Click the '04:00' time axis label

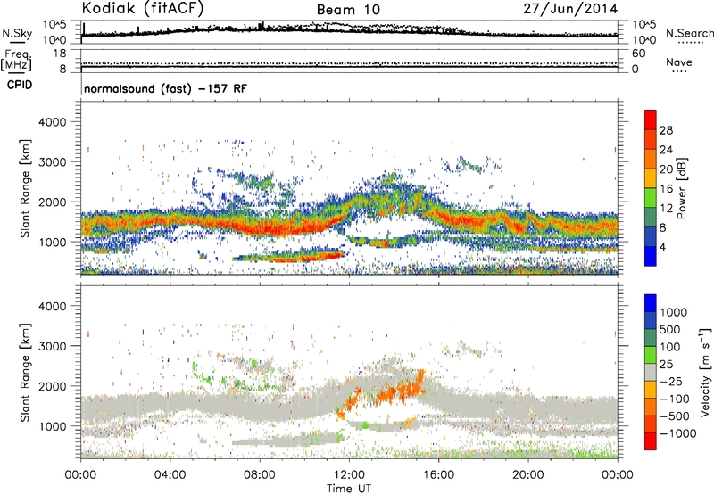point(170,475)
